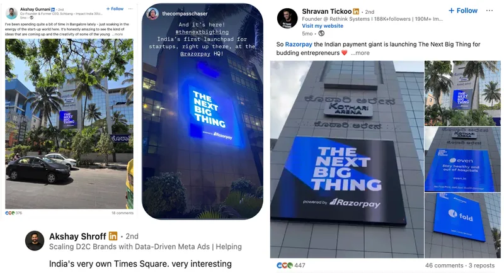Screen dimensions: 504x273
Task: Click Akshay Gurnani's profile avatar
Action: click(11, 13)
